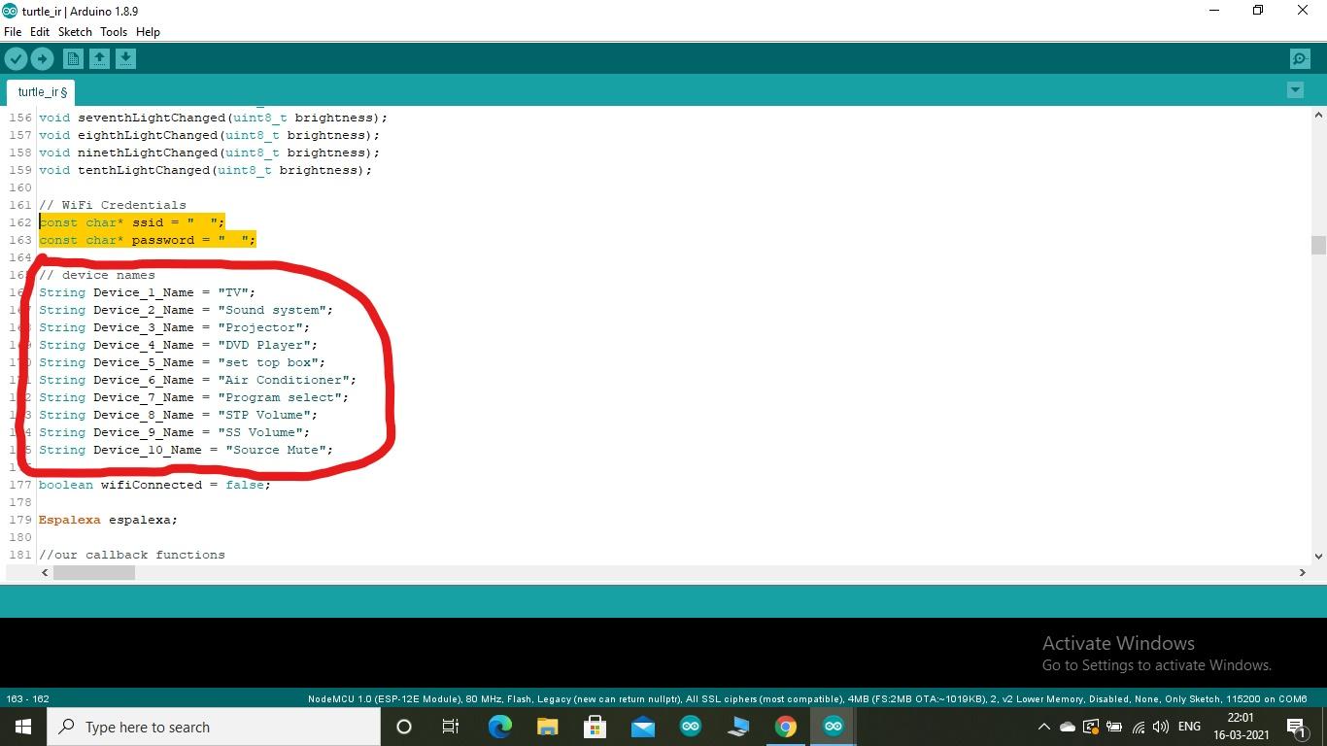Open a sketch using the up-arrow icon

tap(99, 58)
